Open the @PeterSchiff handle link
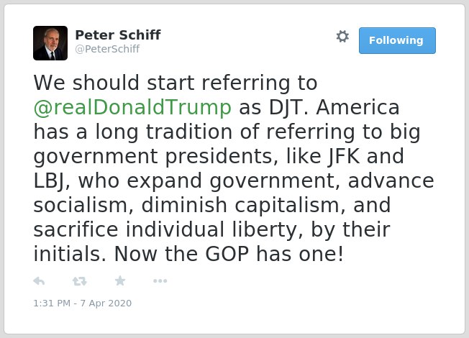The image size is (469, 338). pyautogui.click(x=107, y=49)
